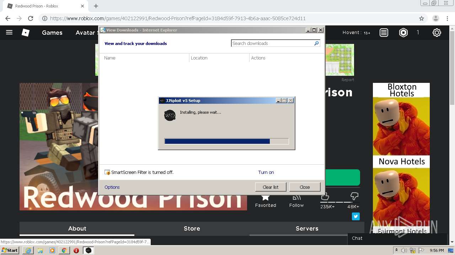The width and height of the screenshot is (455, 255).
Task: Click the Roblox logo home icon
Action: coord(26,33)
